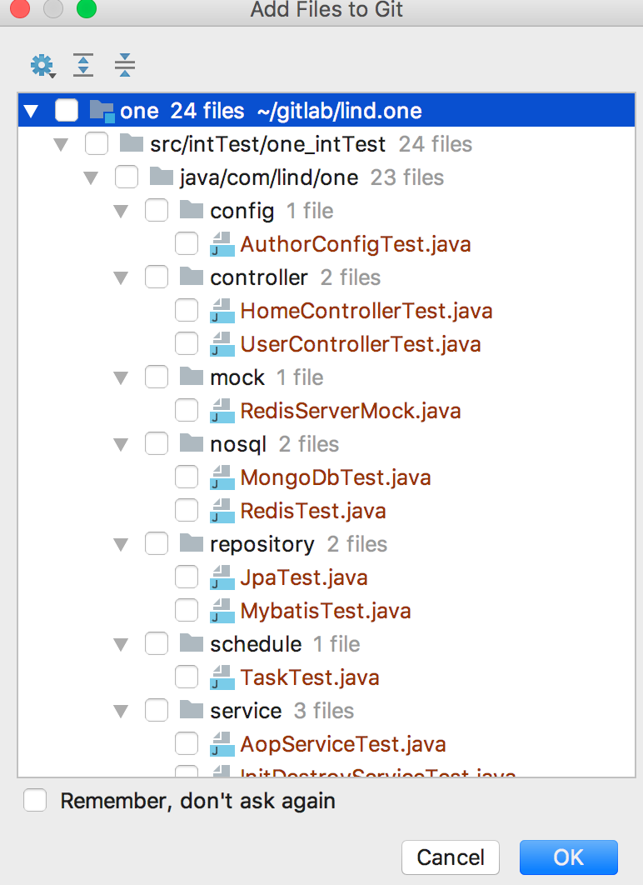Collapse the service folder arrow
Screen dimensions: 643x885
(122, 712)
